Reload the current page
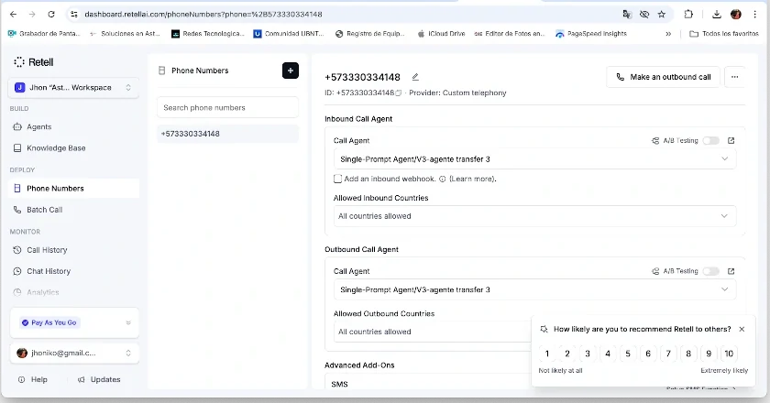 point(51,15)
